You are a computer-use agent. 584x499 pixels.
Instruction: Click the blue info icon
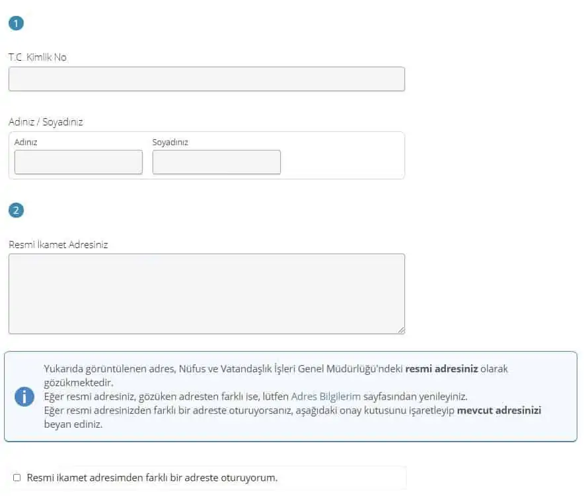point(24,397)
